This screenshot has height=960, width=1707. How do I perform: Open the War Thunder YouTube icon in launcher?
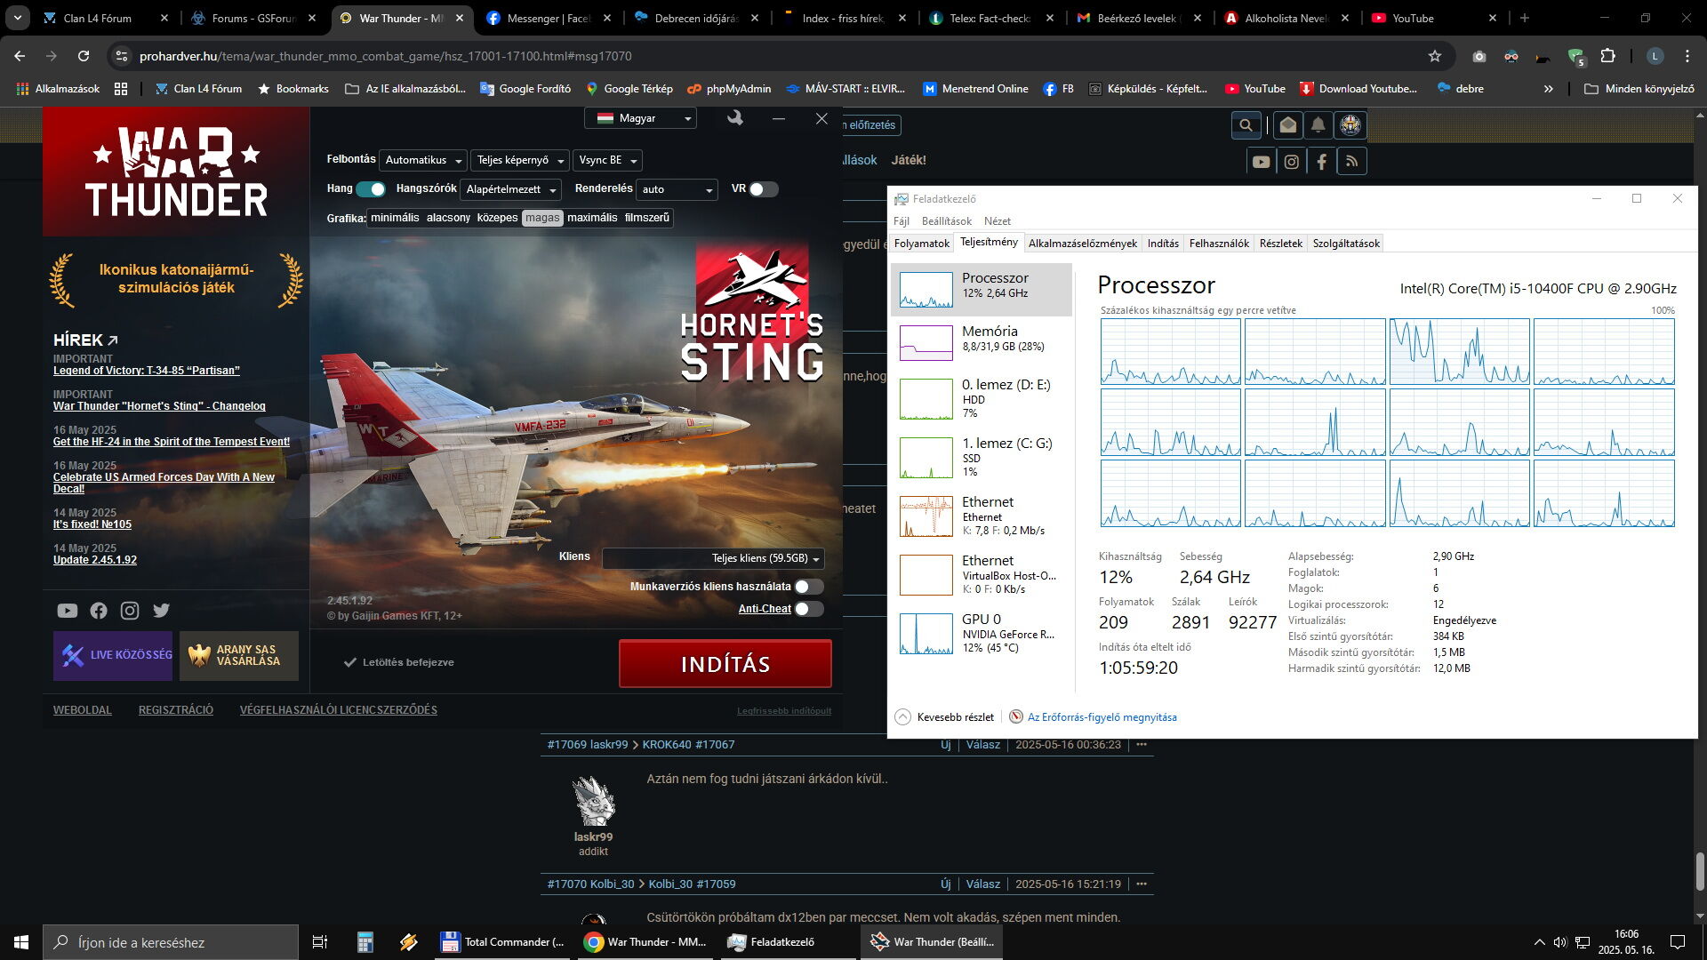[x=68, y=611]
